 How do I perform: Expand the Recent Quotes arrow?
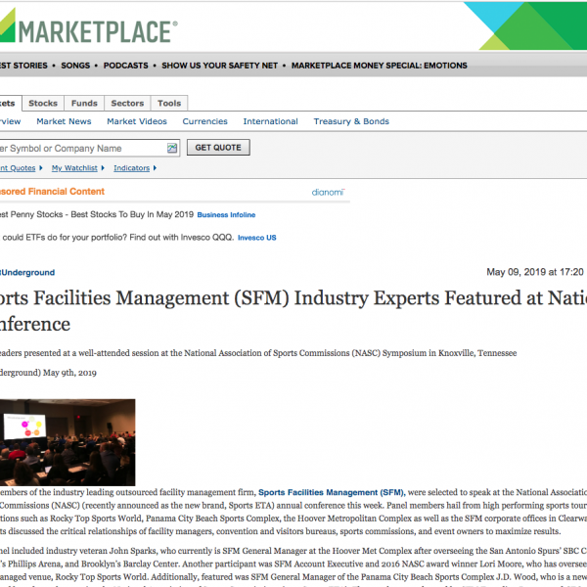(41, 168)
